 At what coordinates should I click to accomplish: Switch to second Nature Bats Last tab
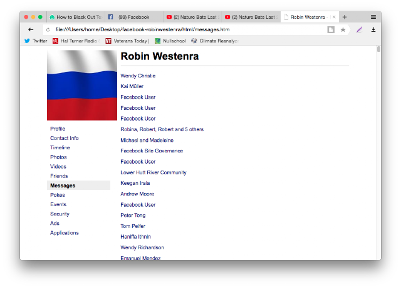(x=251, y=17)
